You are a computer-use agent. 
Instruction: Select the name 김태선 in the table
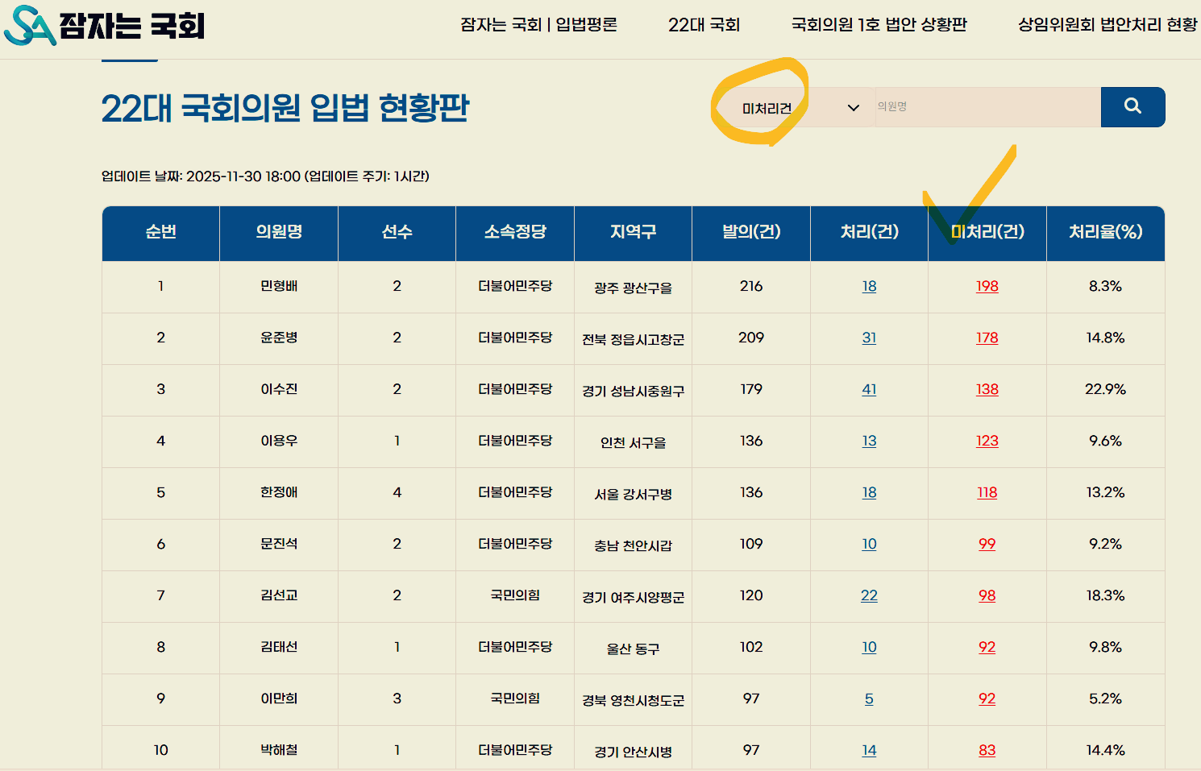click(x=279, y=647)
